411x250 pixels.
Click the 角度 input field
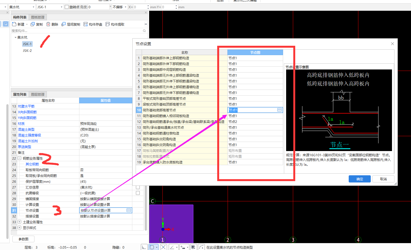point(99,7)
